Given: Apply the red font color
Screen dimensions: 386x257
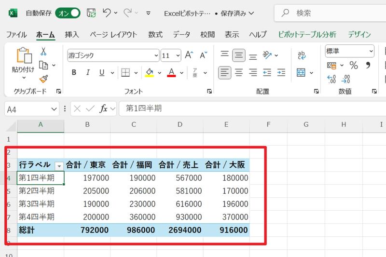Looking at the screenshot, I should coord(172,72).
